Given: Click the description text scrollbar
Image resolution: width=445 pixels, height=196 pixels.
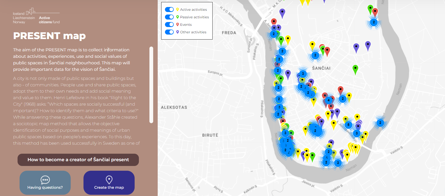Looking at the screenshot, I should (151, 85).
